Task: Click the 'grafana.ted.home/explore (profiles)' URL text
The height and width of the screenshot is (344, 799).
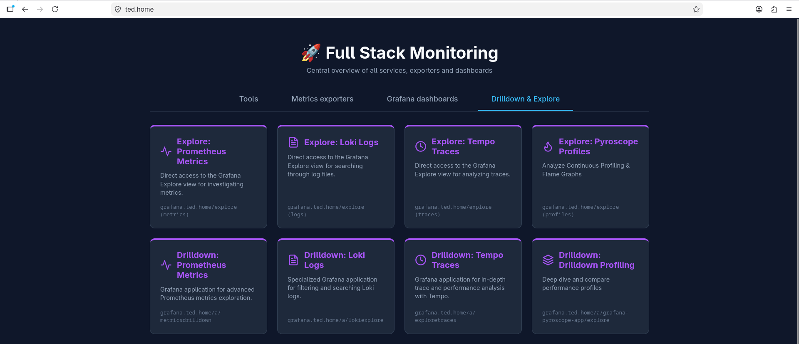Action: [x=581, y=211]
